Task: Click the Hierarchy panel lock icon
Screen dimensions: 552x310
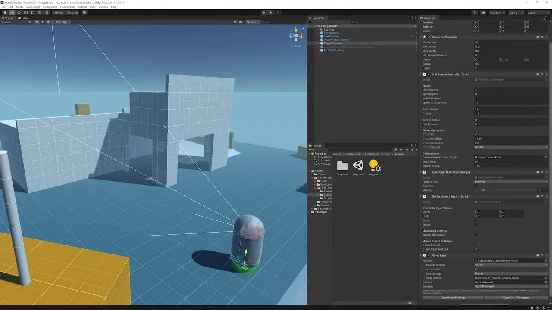Action: click(x=411, y=18)
